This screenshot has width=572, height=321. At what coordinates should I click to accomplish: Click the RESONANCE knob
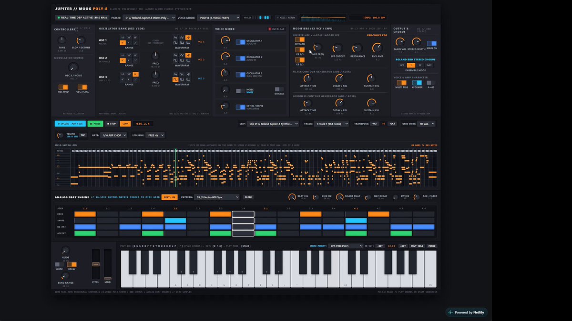tap(357, 48)
